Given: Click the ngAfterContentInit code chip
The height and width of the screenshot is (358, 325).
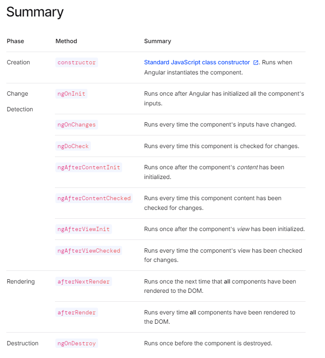Looking at the screenshot, I should coord(89,167).
